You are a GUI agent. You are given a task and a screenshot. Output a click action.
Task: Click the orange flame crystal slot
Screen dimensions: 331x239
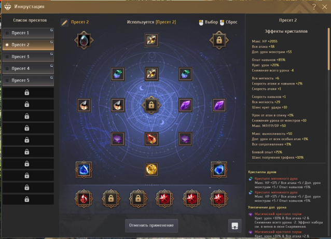[151, 139]
